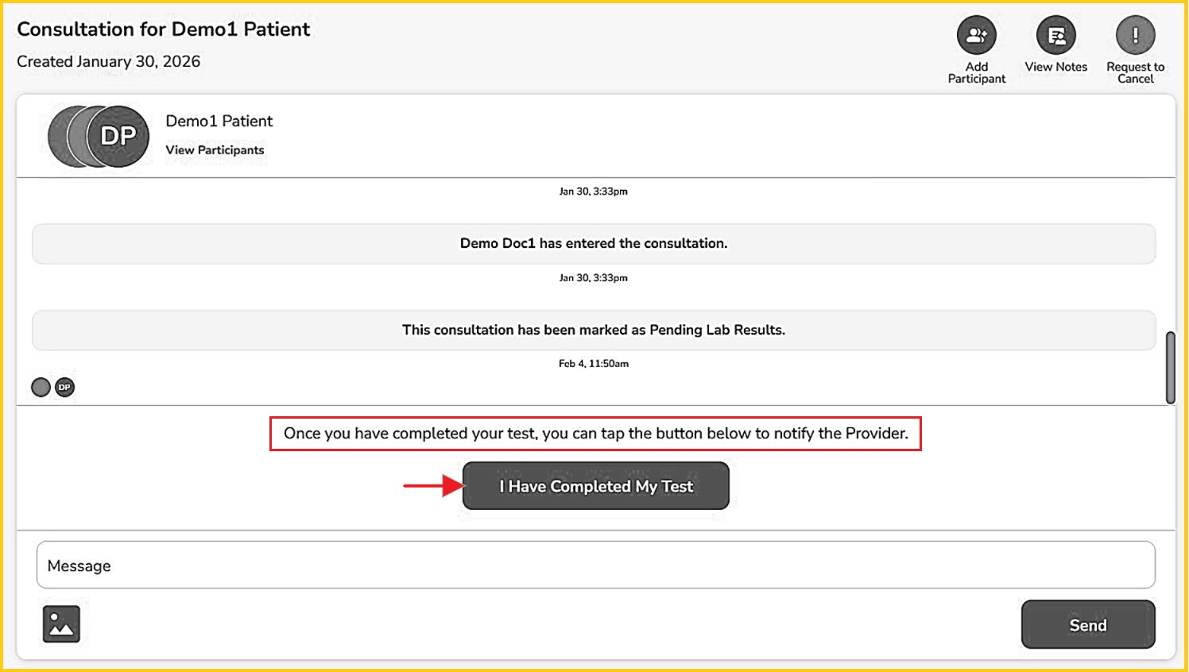Open the View Notes icon
This screenshot has height=672, width=1189.
pos(1055,36)
